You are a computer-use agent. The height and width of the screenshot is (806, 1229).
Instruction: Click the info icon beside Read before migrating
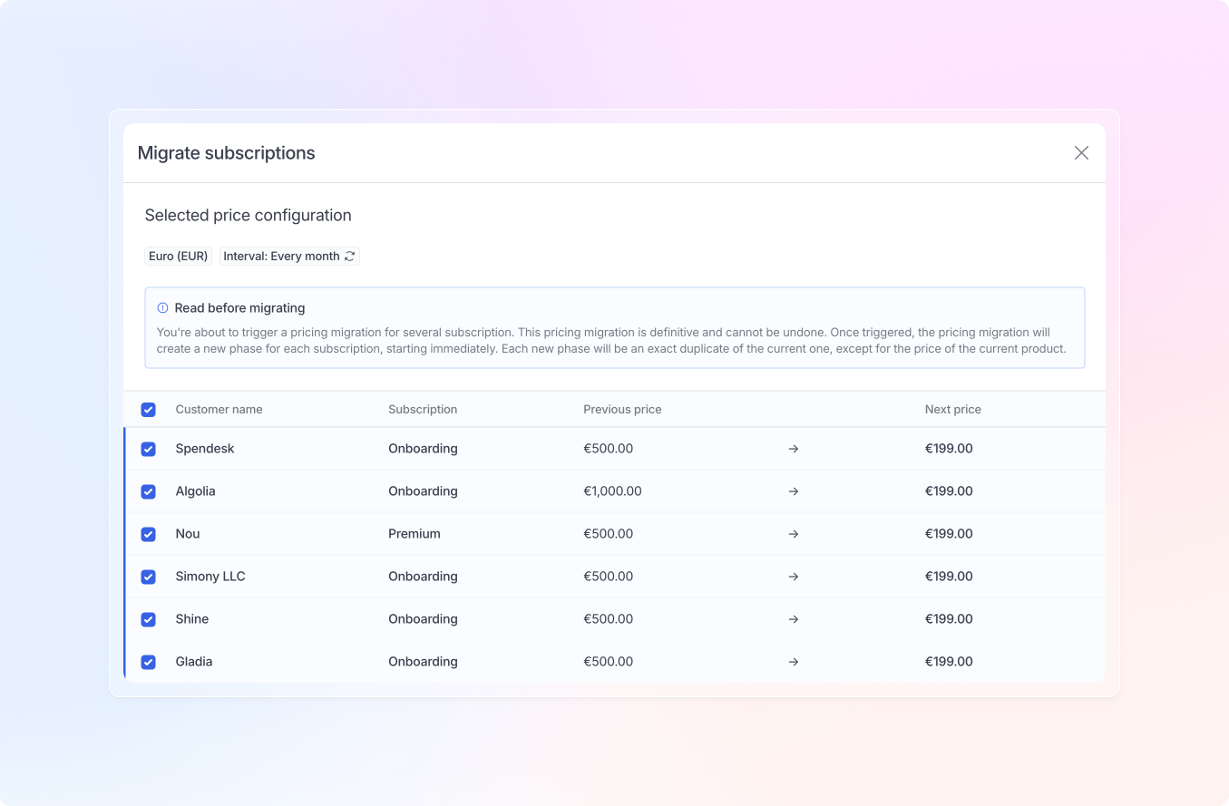click(163, 308)
